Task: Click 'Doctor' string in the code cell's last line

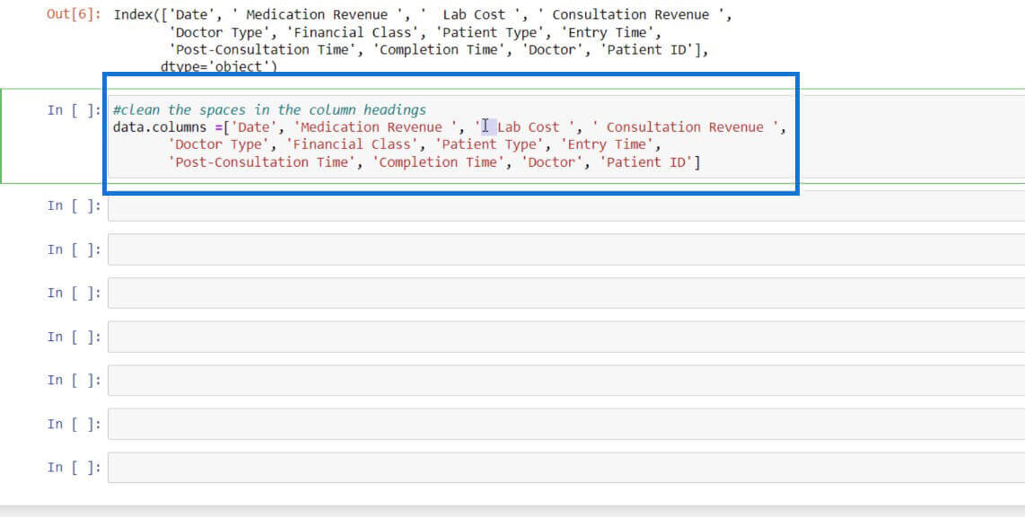Action: pos(552,162)
